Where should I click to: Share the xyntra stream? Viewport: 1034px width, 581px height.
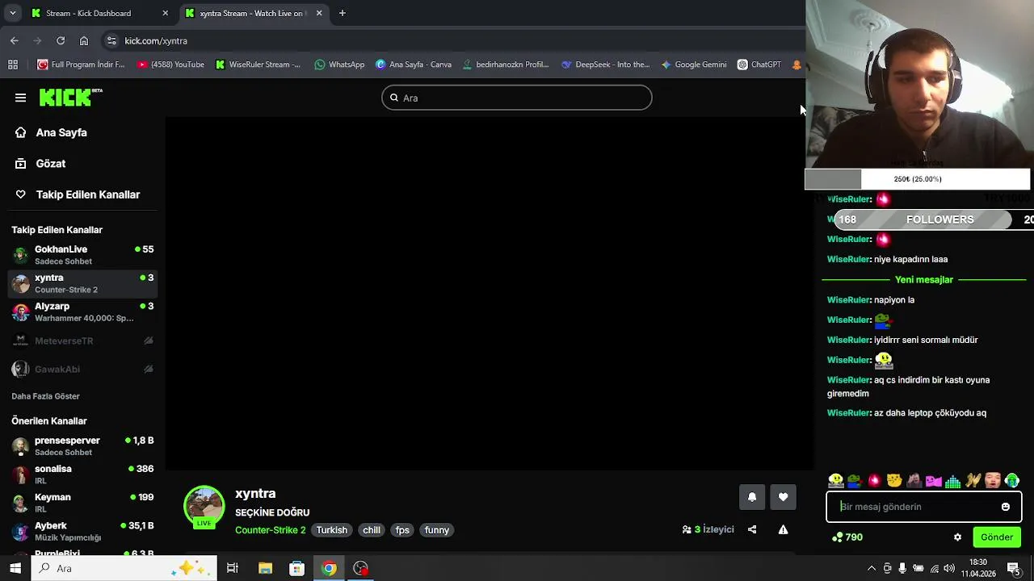[x=752, y=529]
